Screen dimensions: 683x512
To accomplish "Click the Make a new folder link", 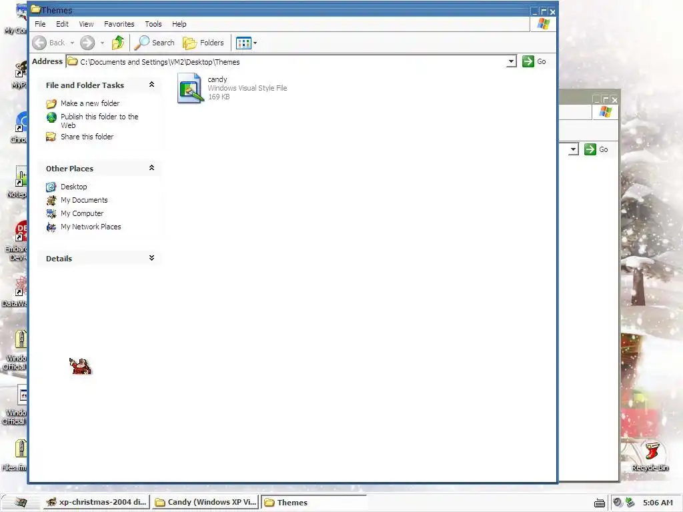I will [x=90, y=103].
